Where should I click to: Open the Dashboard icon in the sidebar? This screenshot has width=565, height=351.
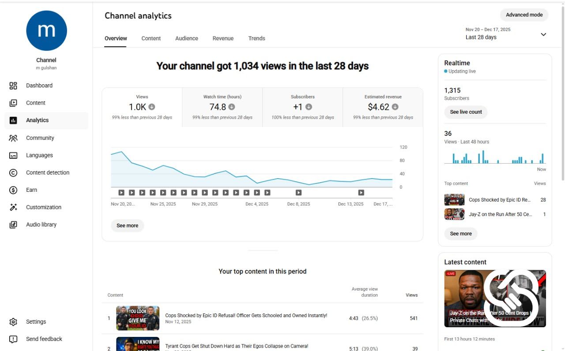point(13,86)
